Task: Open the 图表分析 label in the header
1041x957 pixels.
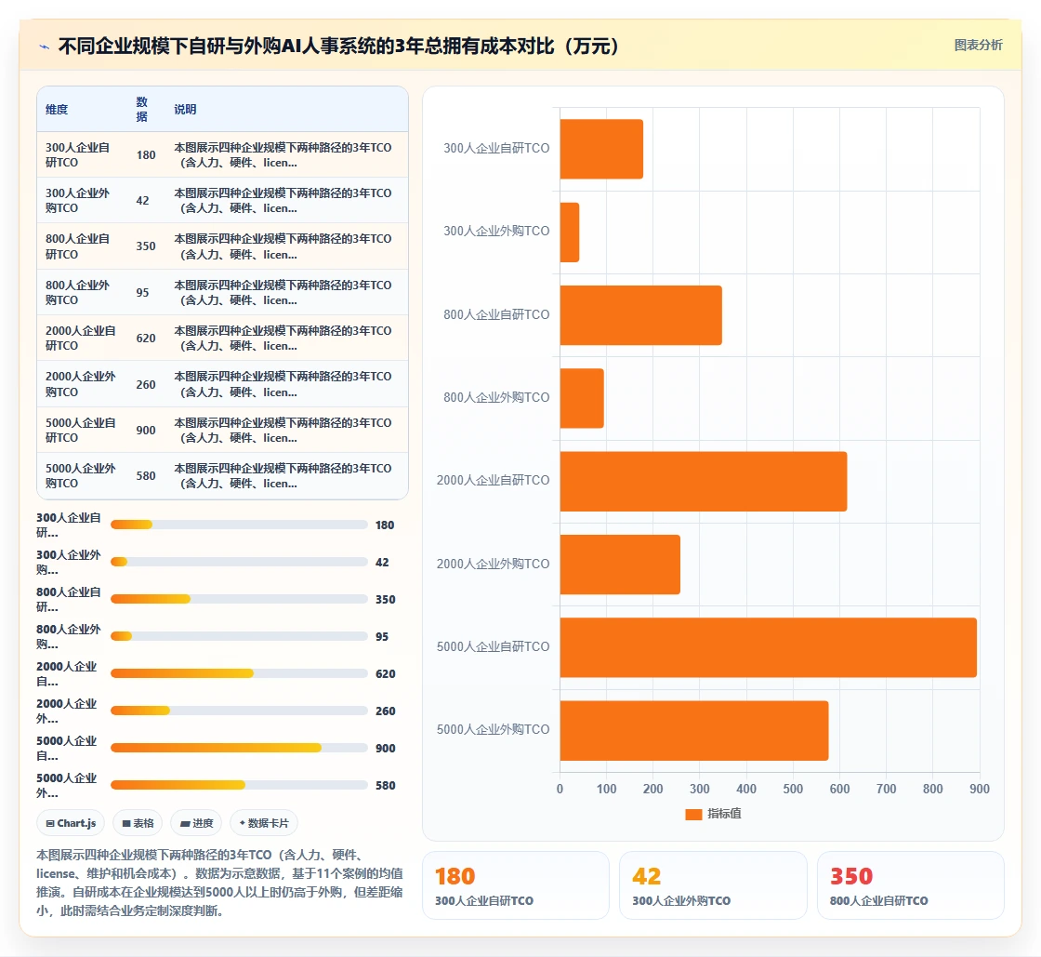Action: pyautogui.click(x=978, y=46)
